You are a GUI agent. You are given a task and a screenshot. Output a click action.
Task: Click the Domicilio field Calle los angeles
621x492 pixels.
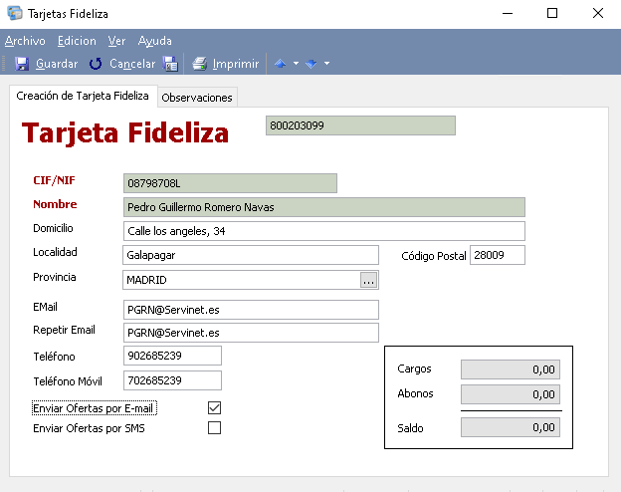[324, 231]
